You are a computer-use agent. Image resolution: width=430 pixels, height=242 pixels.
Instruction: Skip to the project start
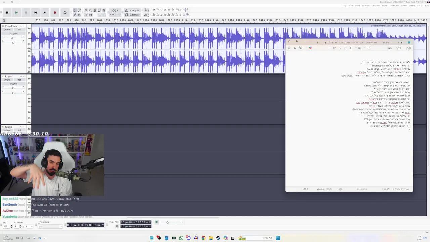point(35,13)
